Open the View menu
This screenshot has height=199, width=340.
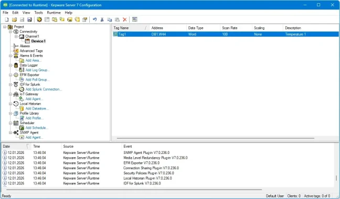pyautogui.click(x=26, y=13)
